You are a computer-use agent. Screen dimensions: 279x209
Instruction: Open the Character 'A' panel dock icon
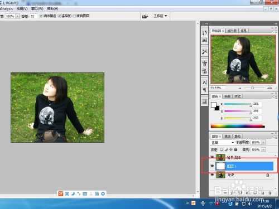point(205,82)
